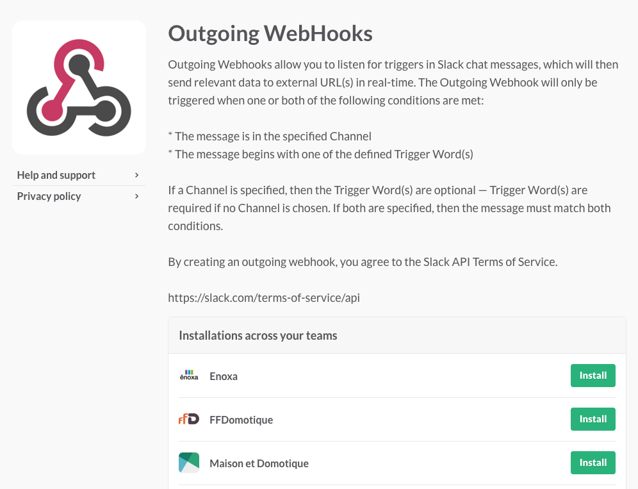
Task: Click the Outgoing WebHooks page title
Action: pos(270,33)
